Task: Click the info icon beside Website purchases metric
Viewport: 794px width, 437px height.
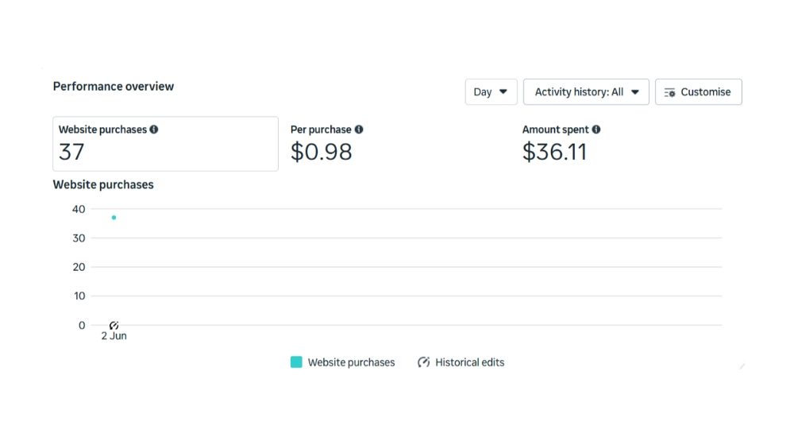Action: pyautogui.click(x=154, y=130)
